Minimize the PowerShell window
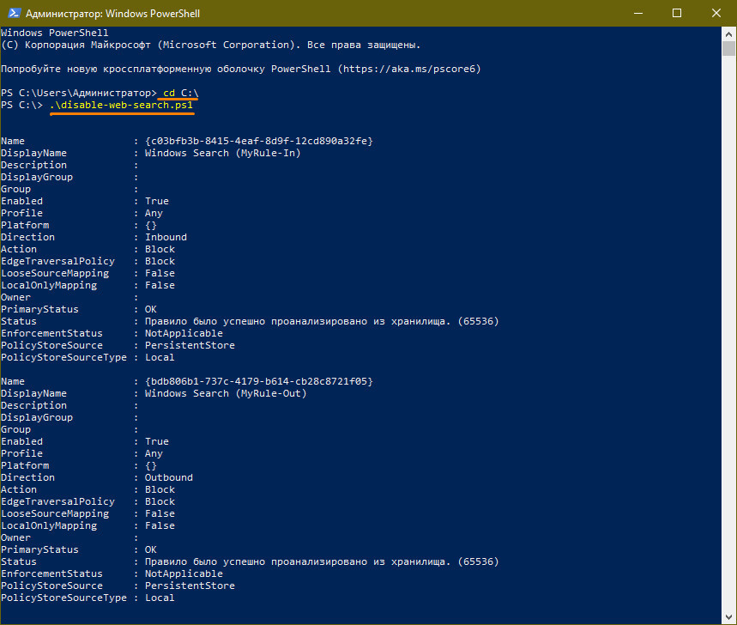Image resolution: width=737 pixels, height=625 pixels. [636, 13]
